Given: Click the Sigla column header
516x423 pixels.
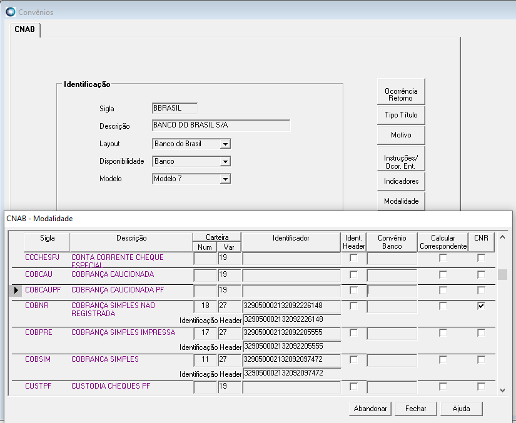Looking at the screenshot, I should 47,242.
